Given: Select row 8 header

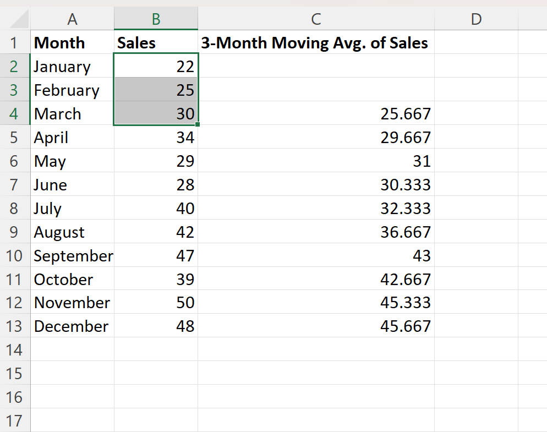Looking at the screenshot, I should coord(14,209).
